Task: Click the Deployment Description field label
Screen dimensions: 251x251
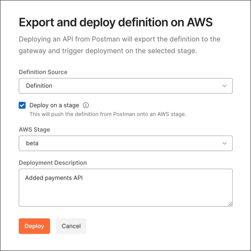Action: (x=53, y=163)
